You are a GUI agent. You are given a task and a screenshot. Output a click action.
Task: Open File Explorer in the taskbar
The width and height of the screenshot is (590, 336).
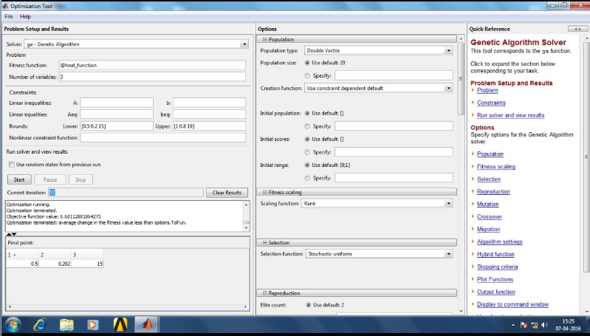coord(67,324)
